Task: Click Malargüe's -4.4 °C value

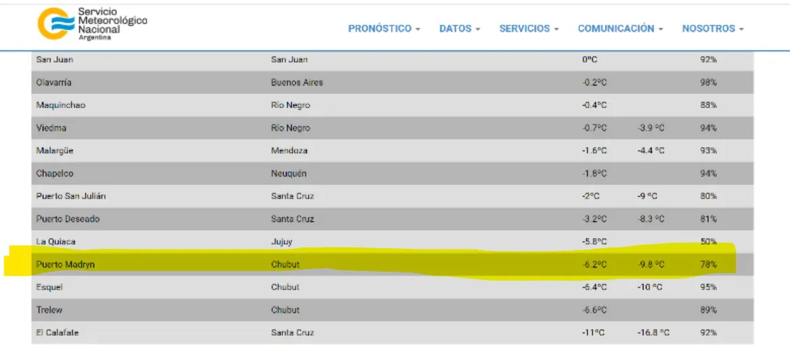Action: [650, 151]
